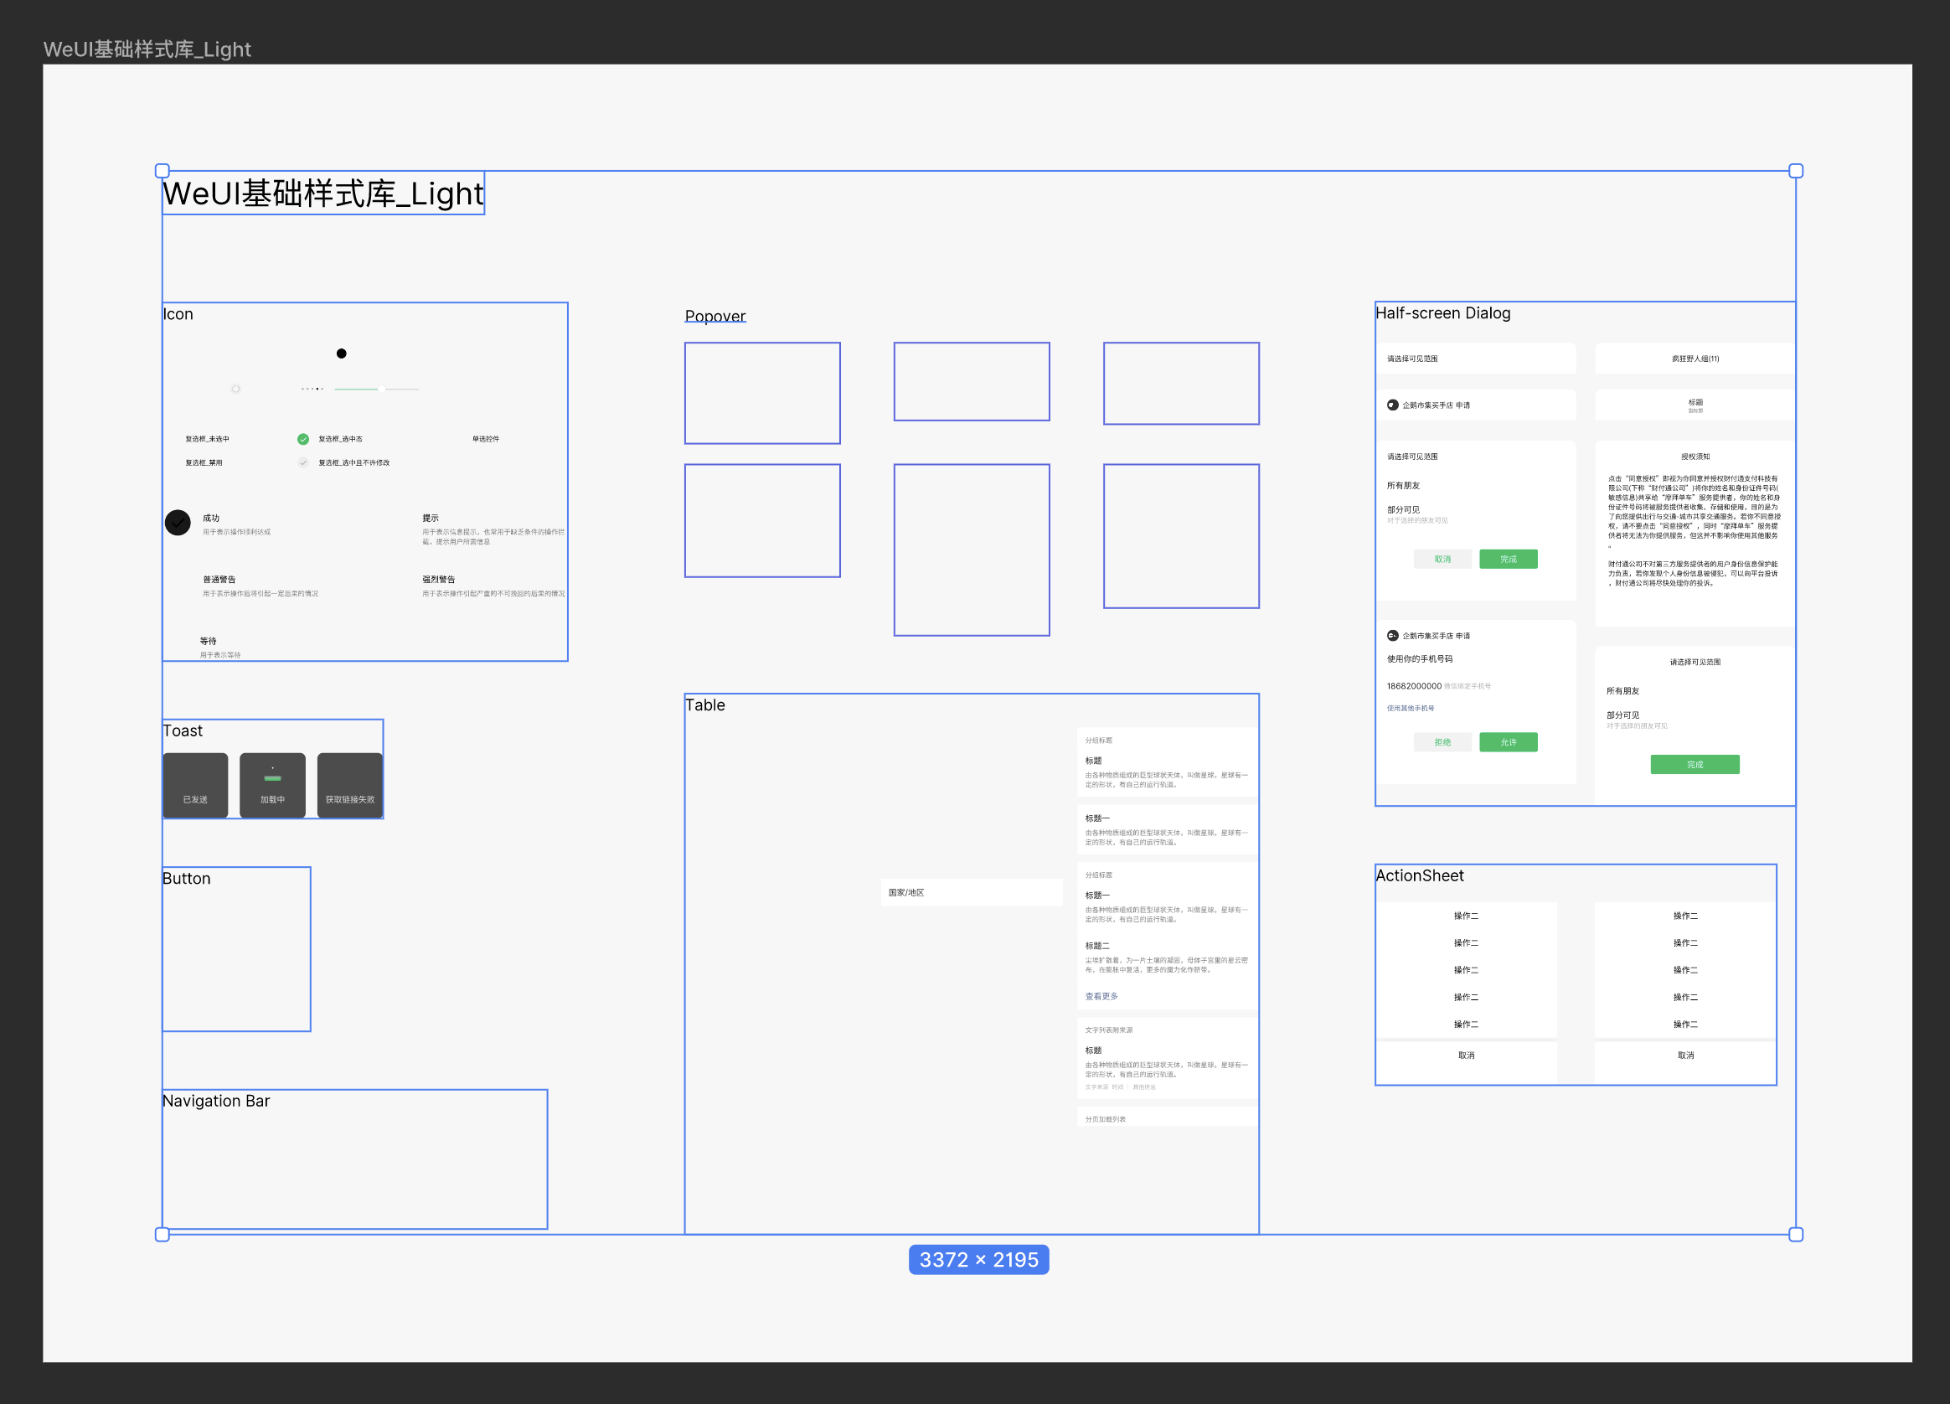Click small grey WeUI基础样式库_Light page label
Viewport: 1950px width, 1404px height.
(147, 49)
